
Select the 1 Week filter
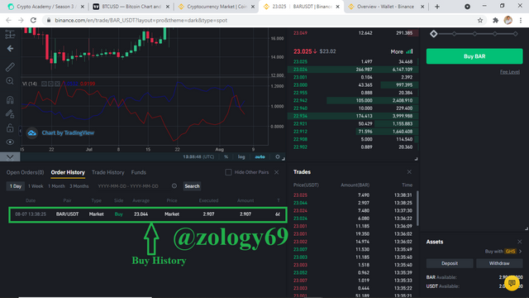[x=36, y=186]
